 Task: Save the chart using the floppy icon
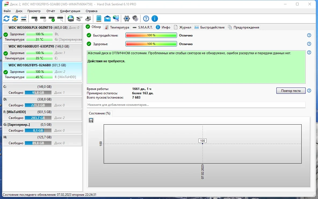91,120
